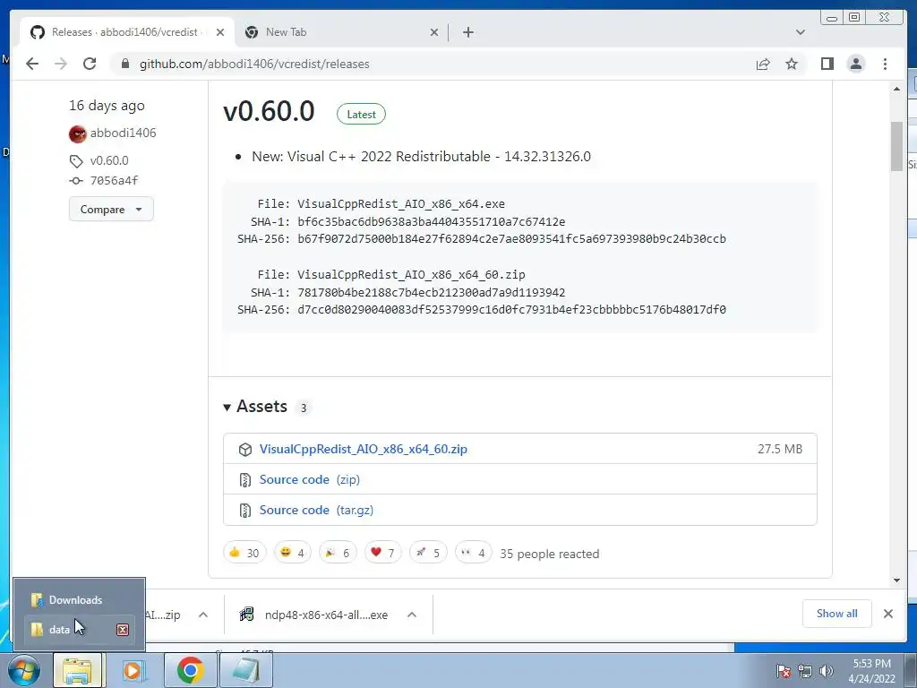Screen dimensions: 917x688
Task: Open options for ndp48-x86-x64-all exe download
Action: 412,615
